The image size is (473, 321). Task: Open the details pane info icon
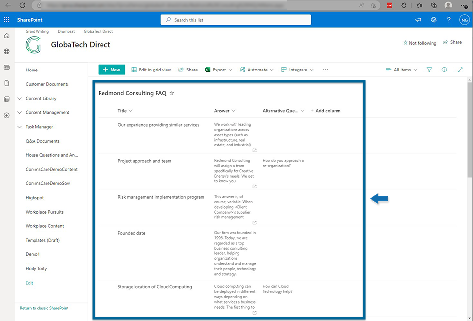click(x=444, y=70)
